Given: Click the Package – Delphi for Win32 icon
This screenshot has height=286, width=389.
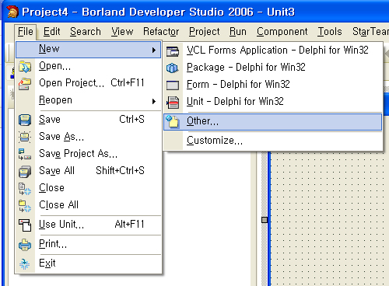Looking at the screenshot, I should tap(173, 68).
